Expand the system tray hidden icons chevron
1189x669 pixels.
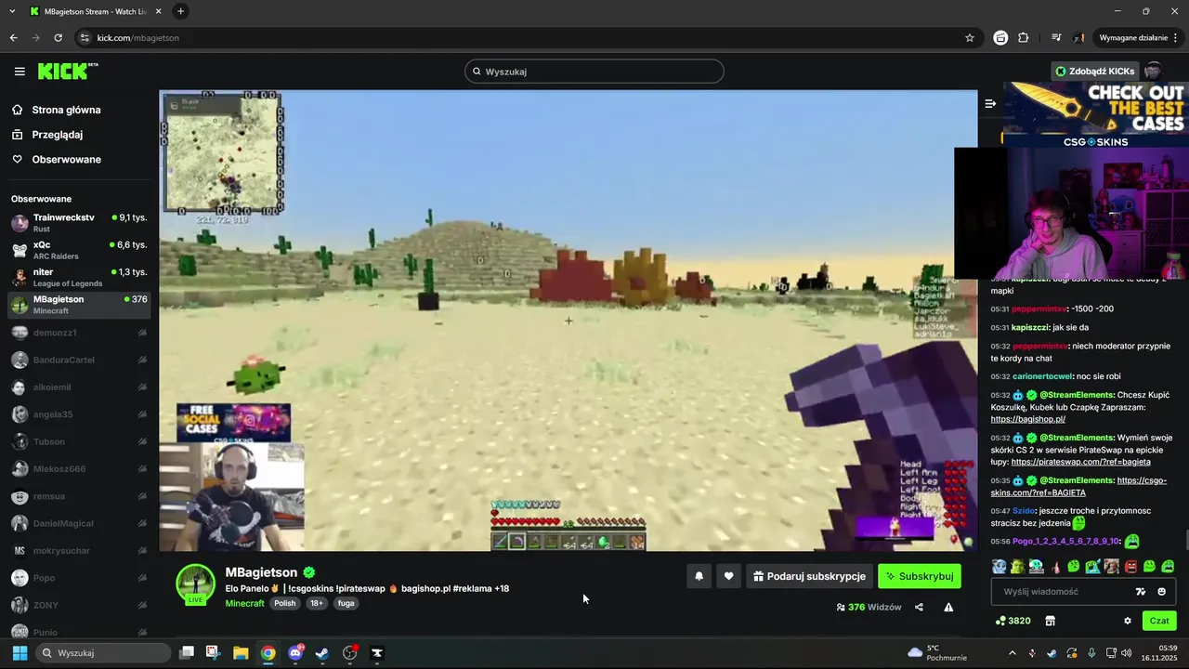click(x=1012, y=653)
